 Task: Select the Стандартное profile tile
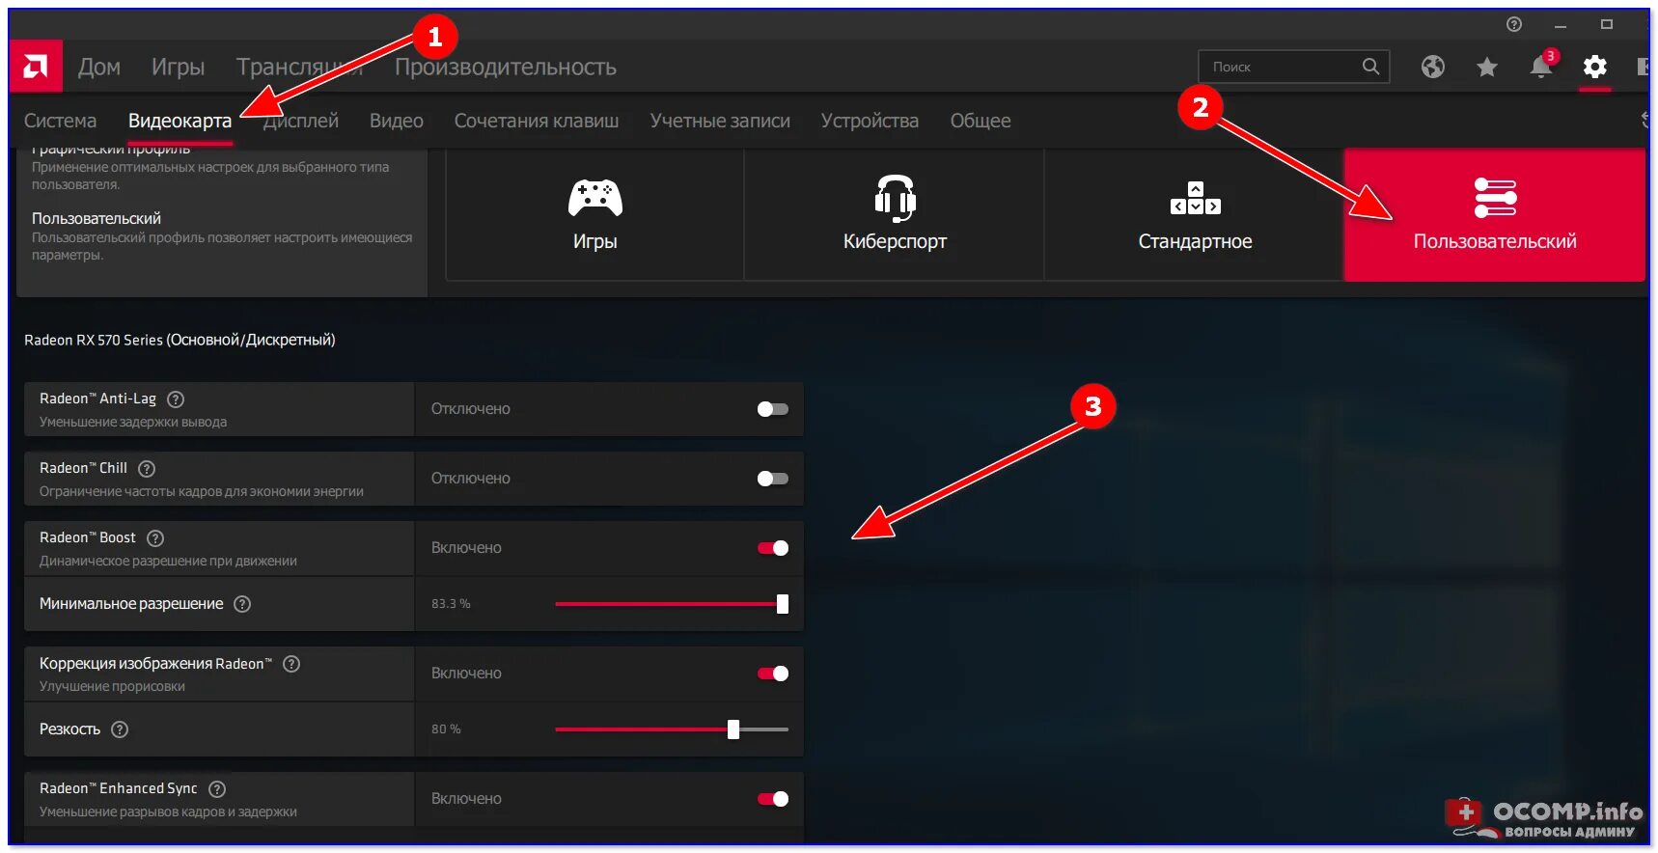tap(1195, 215)
